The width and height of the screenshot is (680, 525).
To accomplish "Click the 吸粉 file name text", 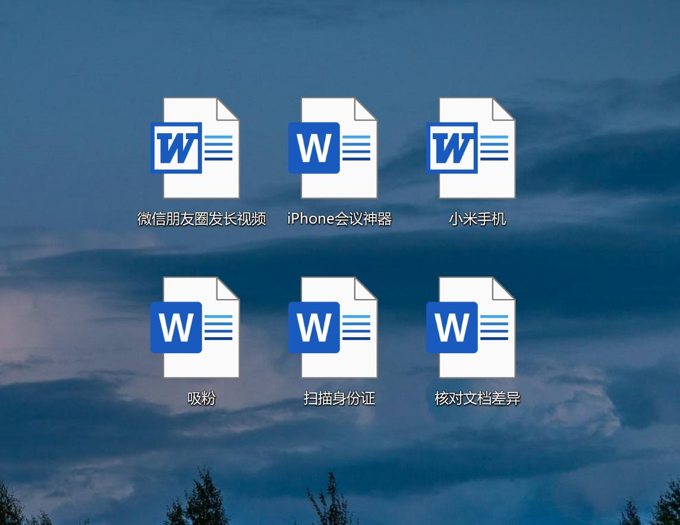I will pos(201,400).
